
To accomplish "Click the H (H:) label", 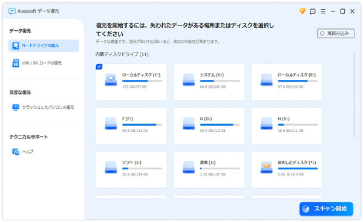I will [284, 119].
